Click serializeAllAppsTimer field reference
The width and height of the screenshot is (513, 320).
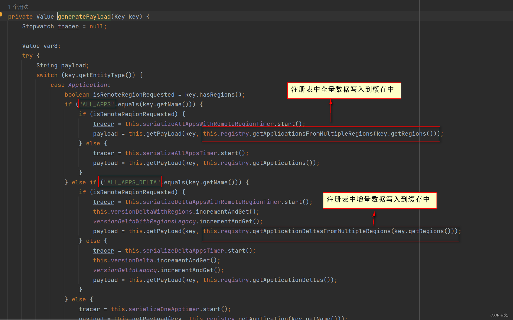coord(180,153)
